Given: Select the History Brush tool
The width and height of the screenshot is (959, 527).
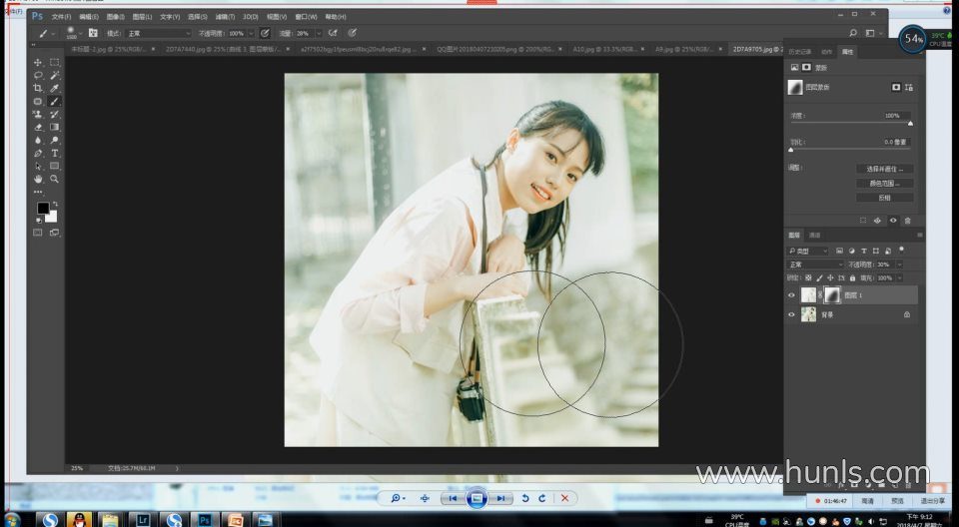Looking at the screenshot, I should 54,115.
